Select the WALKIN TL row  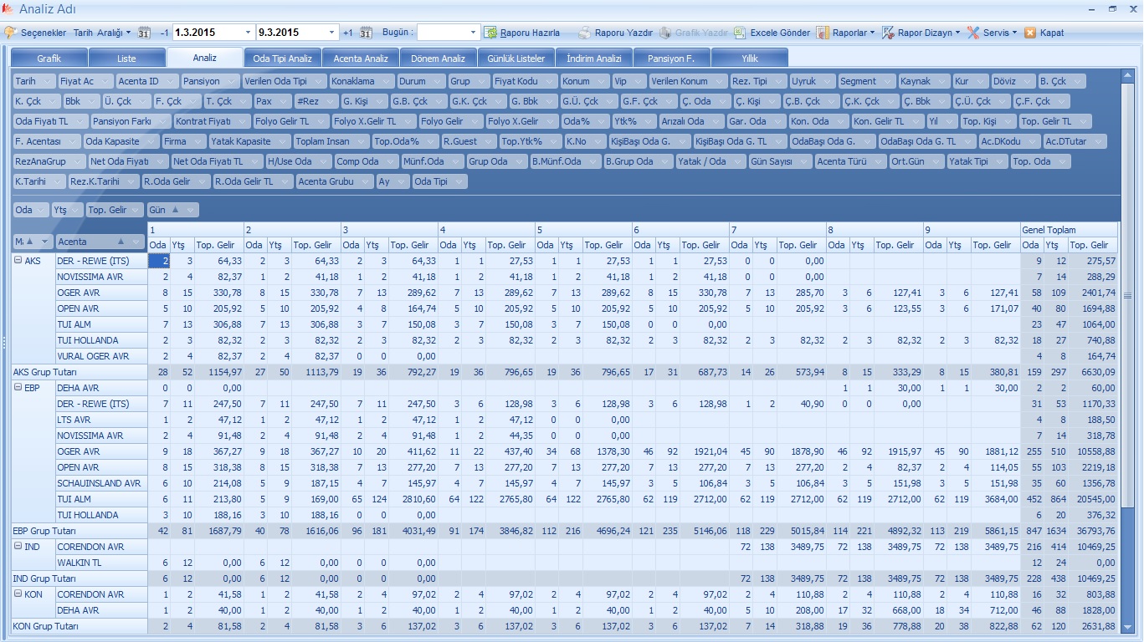[100, 563]
